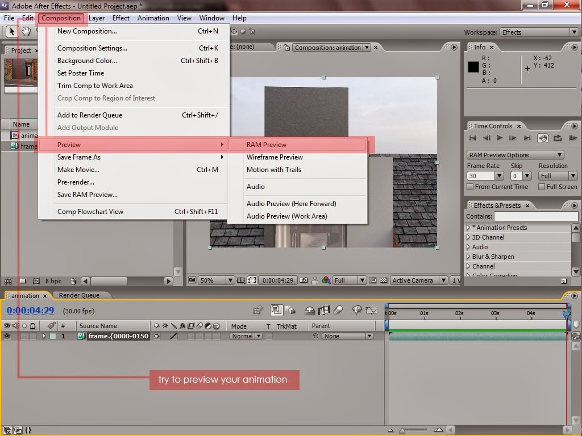Open the RAM Preview Options dropdown
582x436 pixels.
click(559, 154)
